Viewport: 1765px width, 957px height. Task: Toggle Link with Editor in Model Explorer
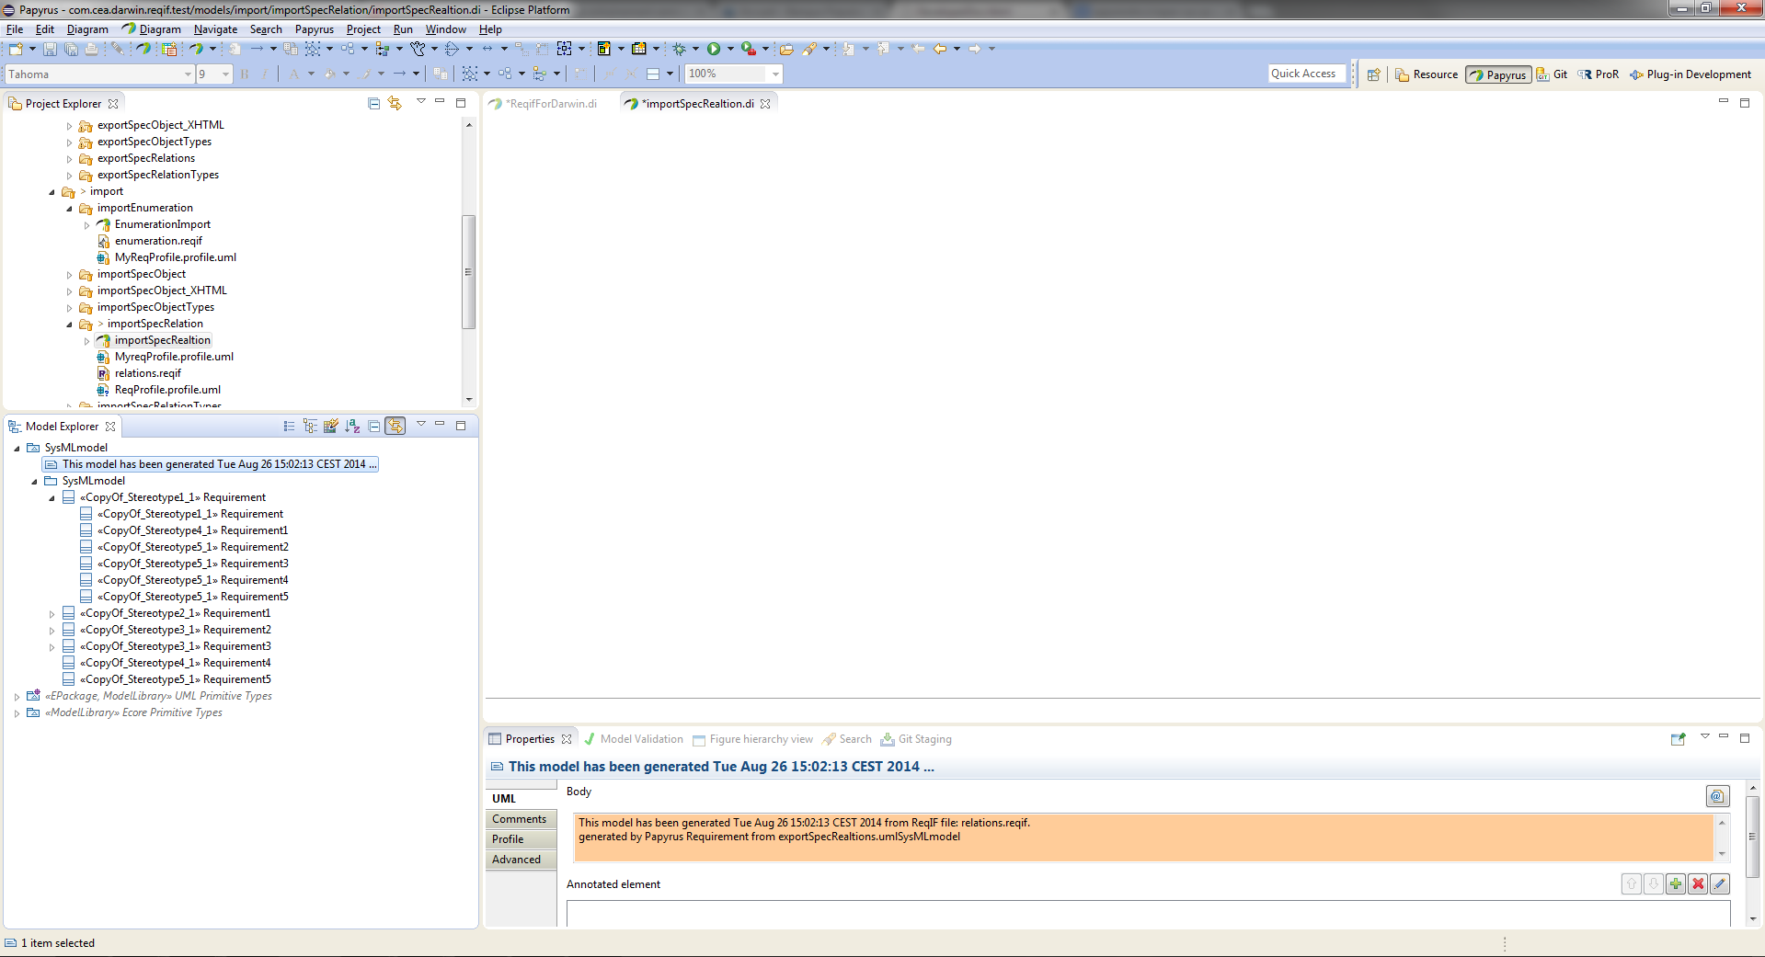tap(395, 426)
